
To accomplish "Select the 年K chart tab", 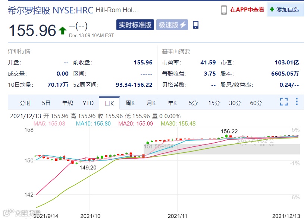I will coord(172,103).
